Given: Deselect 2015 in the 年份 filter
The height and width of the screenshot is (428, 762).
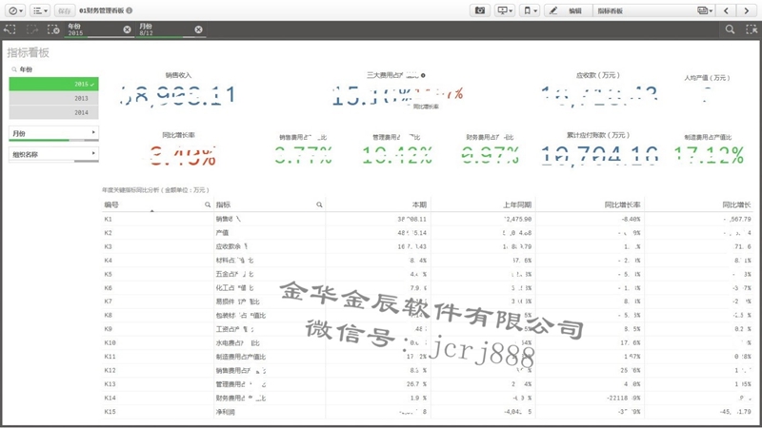Looking at the screenshot, I should (53, 84).
